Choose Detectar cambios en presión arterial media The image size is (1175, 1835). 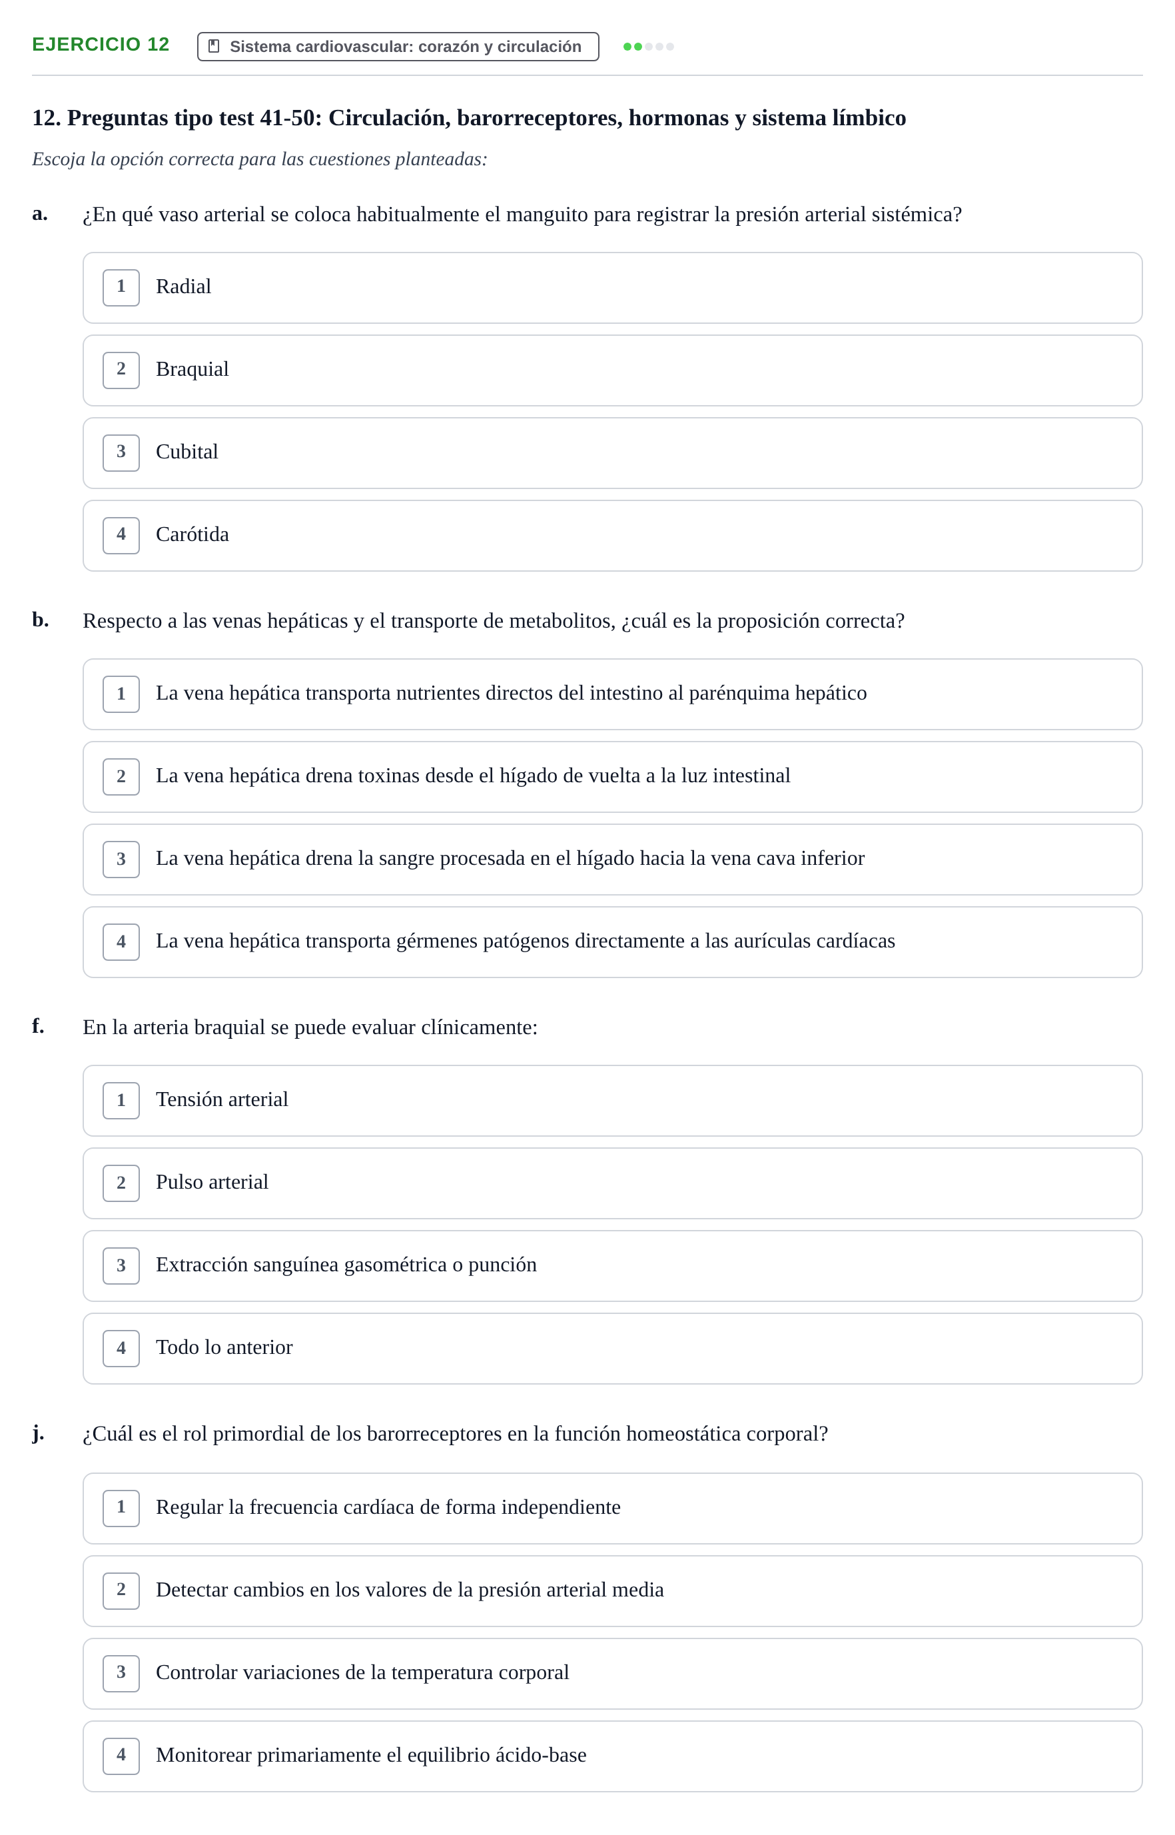[612, 1591]
